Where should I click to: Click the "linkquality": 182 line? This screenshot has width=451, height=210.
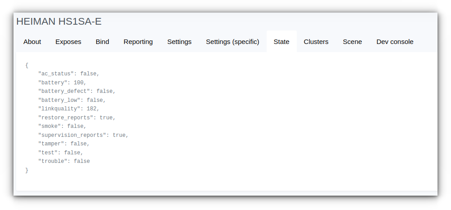[69, 109]
